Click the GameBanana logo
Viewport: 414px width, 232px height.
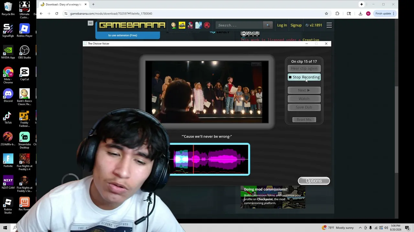coord(132,25)
